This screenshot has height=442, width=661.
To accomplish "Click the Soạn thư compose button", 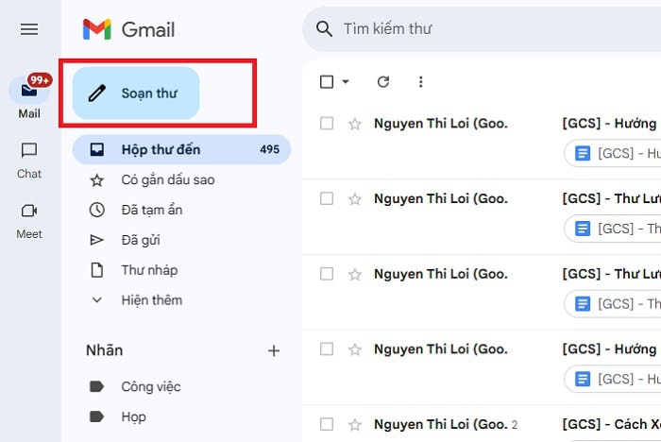I will [136, 93].
